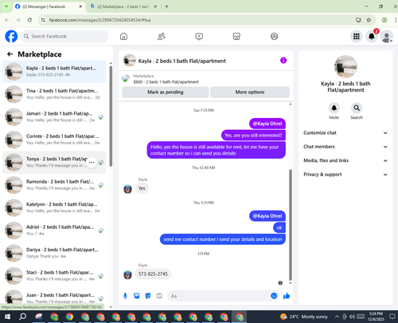398x323 pixels.
Task: Switch to the Marketplace browser tab
Action: pos(123,6)
